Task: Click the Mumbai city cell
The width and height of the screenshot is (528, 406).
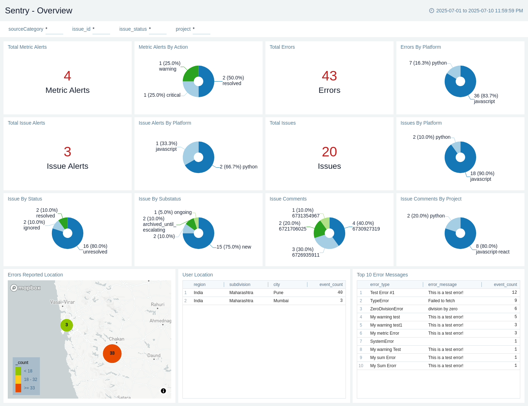Action: [281, 301]
